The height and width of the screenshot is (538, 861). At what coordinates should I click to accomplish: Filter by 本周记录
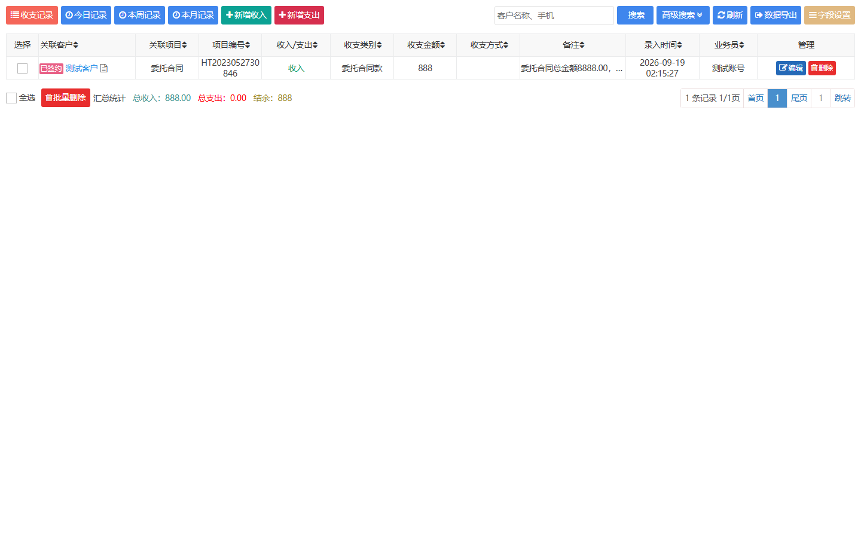click(139, 15)
